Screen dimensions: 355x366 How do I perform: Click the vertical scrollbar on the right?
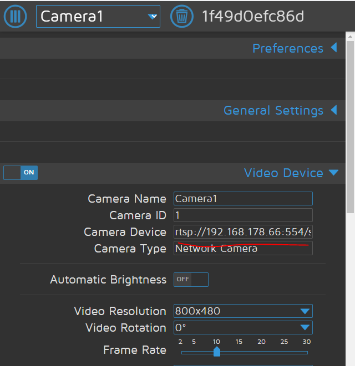pyautogui.click(x=350, y=122)
